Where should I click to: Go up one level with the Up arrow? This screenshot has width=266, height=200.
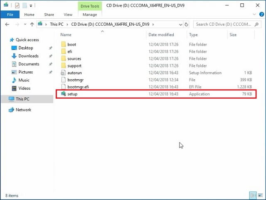click(32, 24)
